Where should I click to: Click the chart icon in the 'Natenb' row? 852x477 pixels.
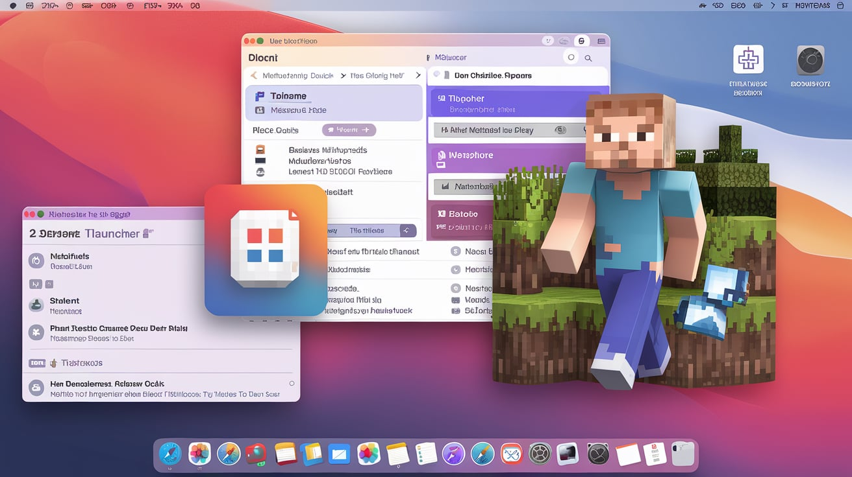click(445, 187)
